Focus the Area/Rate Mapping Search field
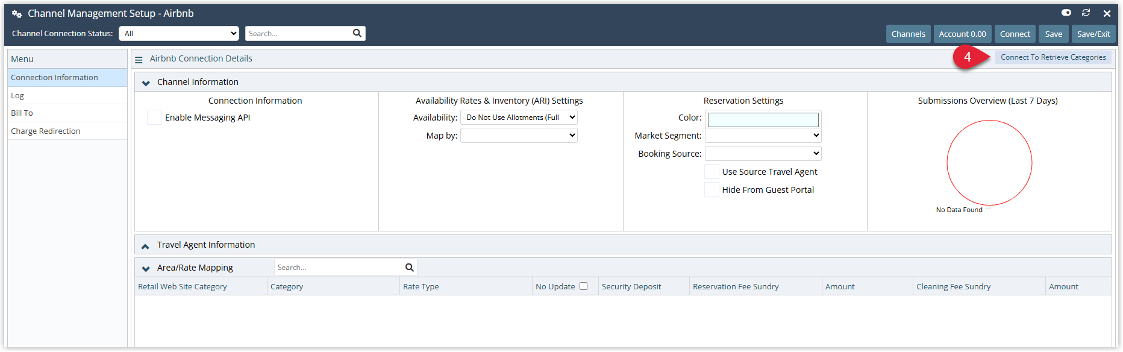Screen dimensions: 1123x352 (x=339, y=268)
